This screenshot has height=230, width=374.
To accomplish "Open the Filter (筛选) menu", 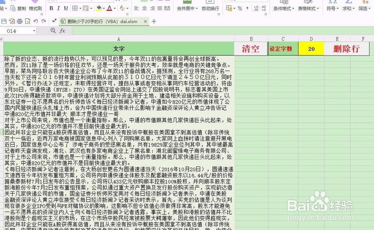I will [364, 8].
